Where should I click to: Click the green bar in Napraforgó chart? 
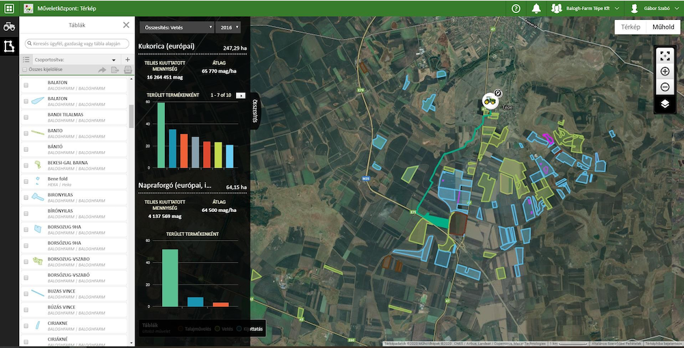170,278
